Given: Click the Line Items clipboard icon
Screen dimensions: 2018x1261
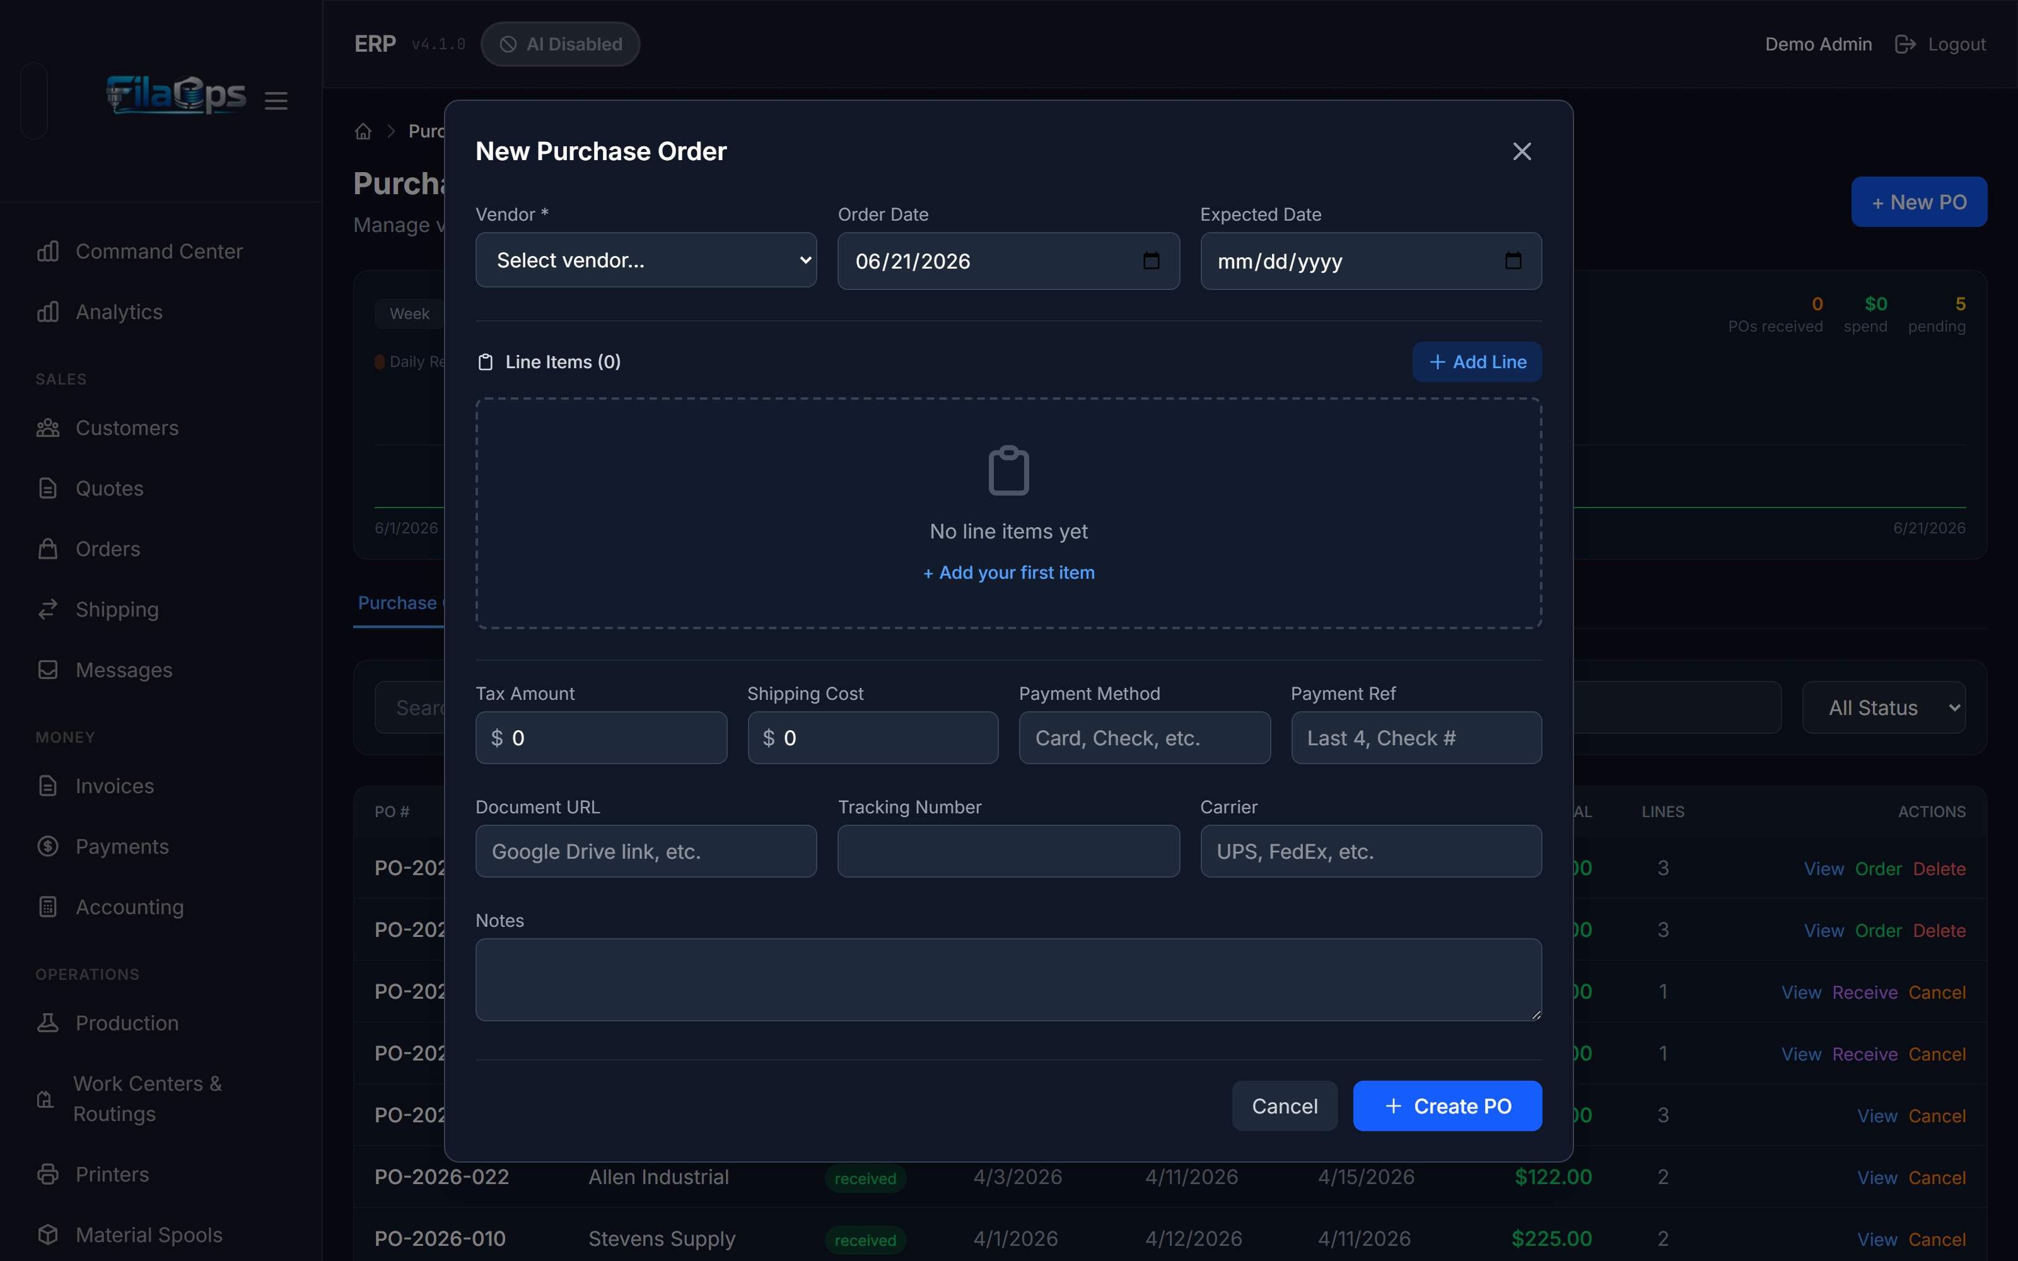Looking at the screenshot, I should (486, 362).
